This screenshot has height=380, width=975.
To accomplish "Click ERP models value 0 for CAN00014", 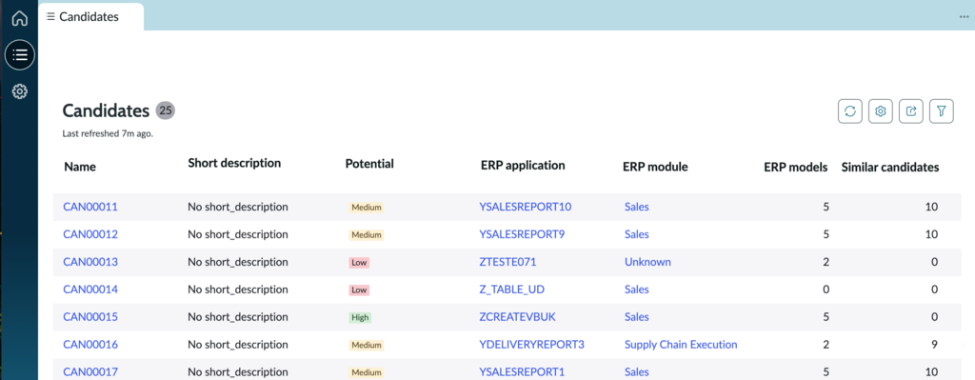I will click(x=826, y=290).
